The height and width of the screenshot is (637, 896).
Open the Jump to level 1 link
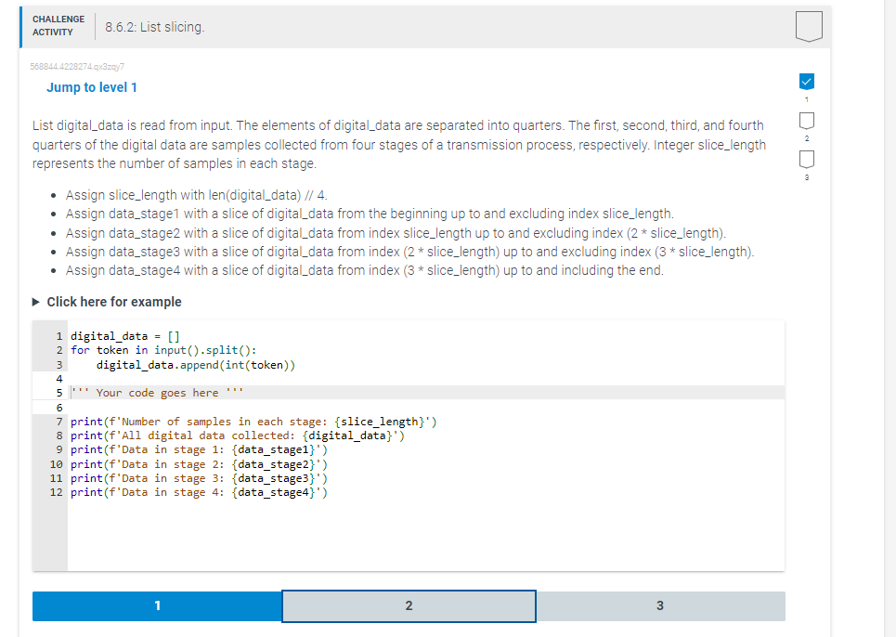click(91, 87)
